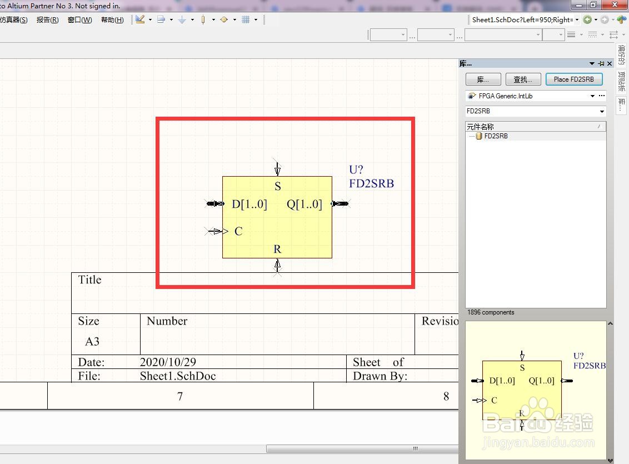This screenshot has width=629, height=464.
Task: Click the simulation sources icon
Action: (x=224, y=19)
